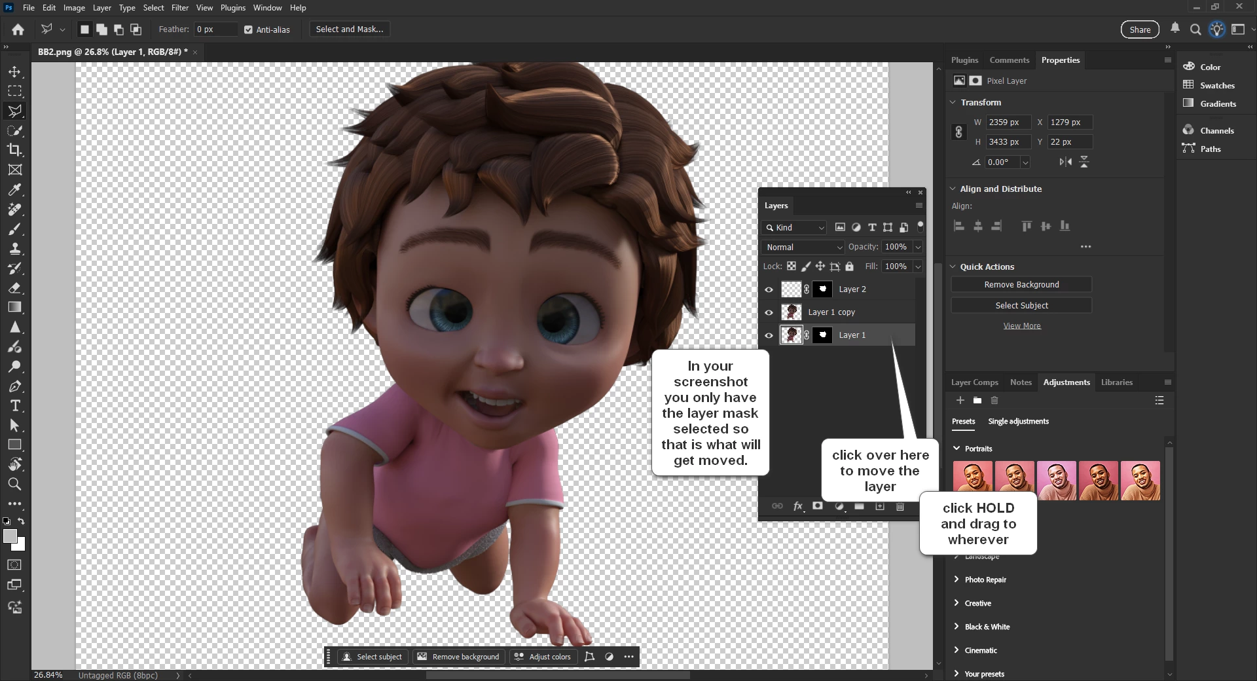1257x681 pixels.
Task: Switch to the Comments tab
Action: [x=1009, y=60]
